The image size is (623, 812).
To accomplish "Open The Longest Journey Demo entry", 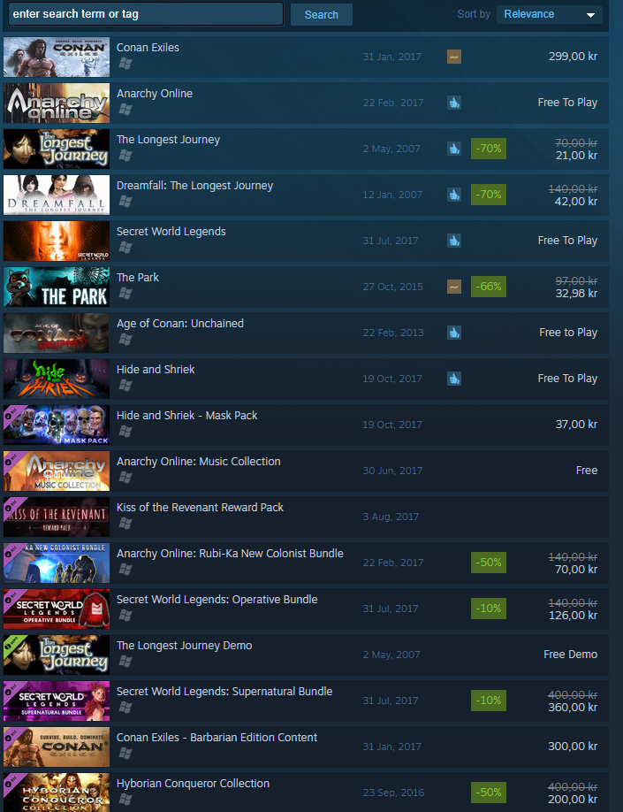I will [305, 655].
